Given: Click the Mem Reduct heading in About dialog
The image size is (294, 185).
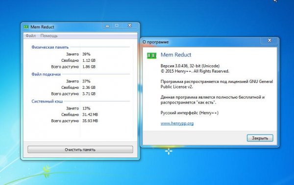Looking at the screenshot, I should 176,54.
